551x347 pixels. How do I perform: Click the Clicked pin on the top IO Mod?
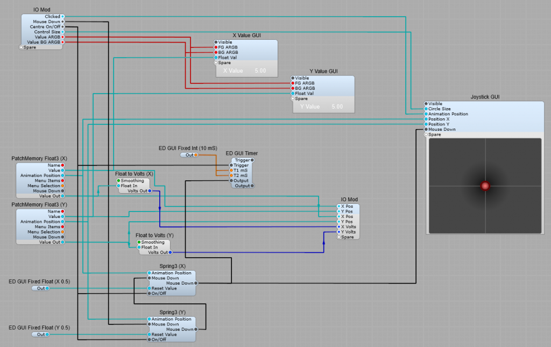point(63,17)
